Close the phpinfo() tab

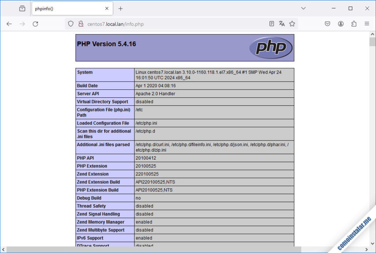(107, 8)
